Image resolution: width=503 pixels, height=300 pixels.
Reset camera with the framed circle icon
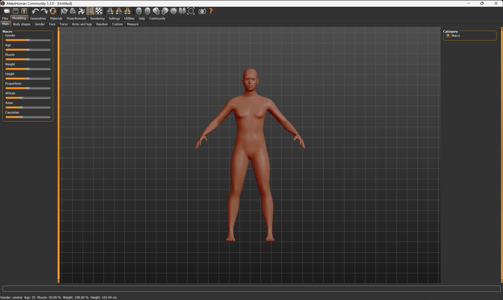(x=191, y=11)
